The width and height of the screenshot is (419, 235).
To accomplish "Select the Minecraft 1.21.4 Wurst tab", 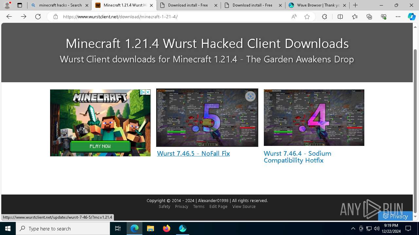I will (124, 5).
